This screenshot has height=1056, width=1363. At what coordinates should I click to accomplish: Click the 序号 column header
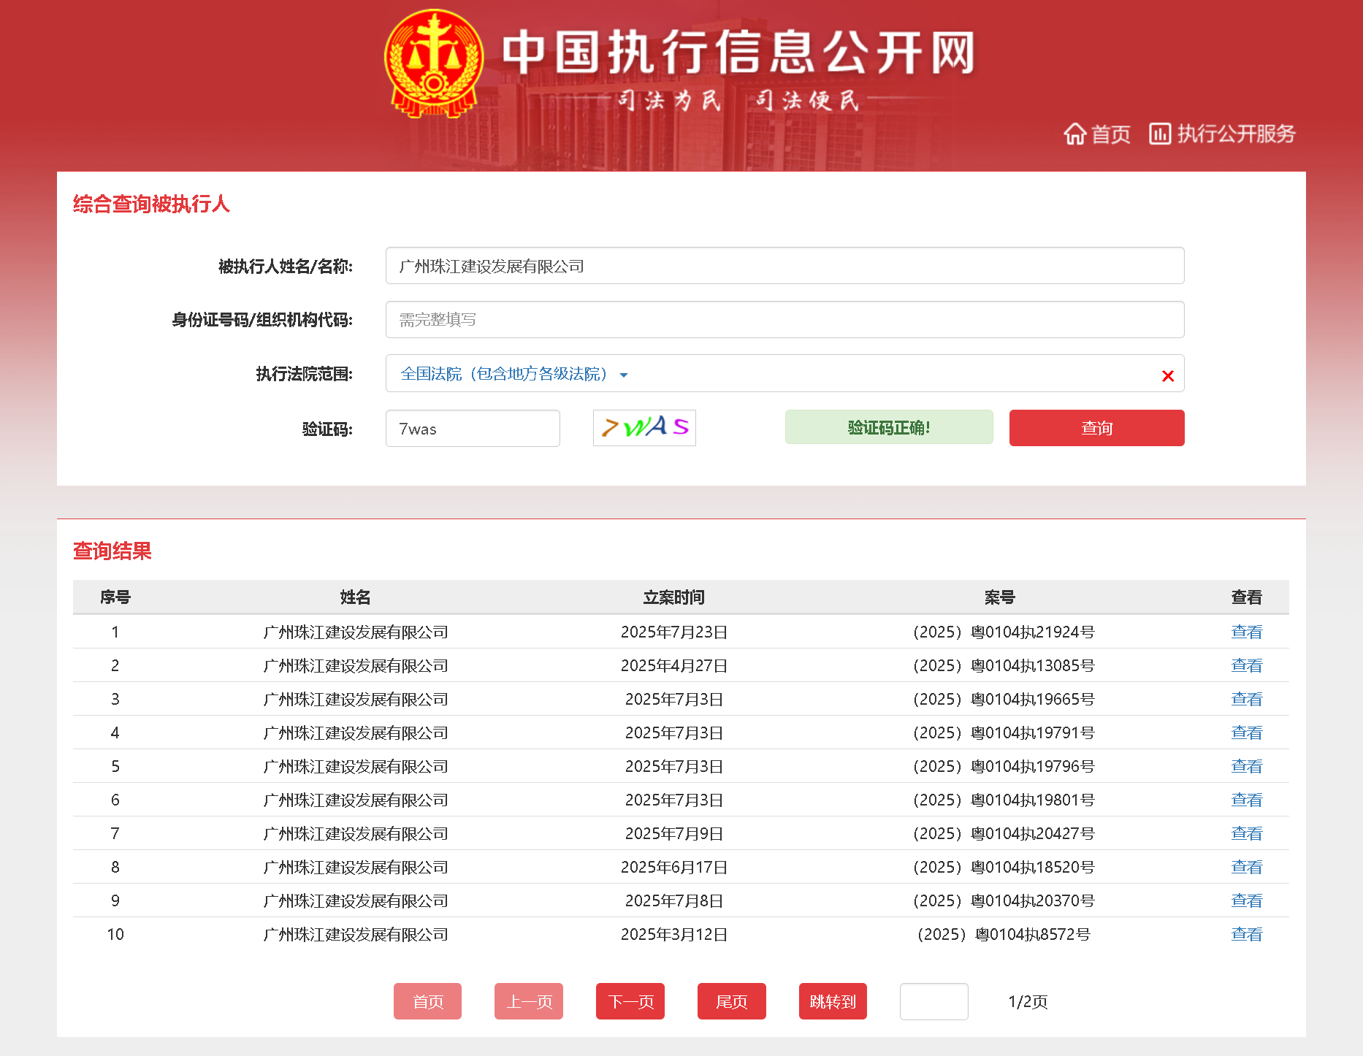[x=115, y=597]
